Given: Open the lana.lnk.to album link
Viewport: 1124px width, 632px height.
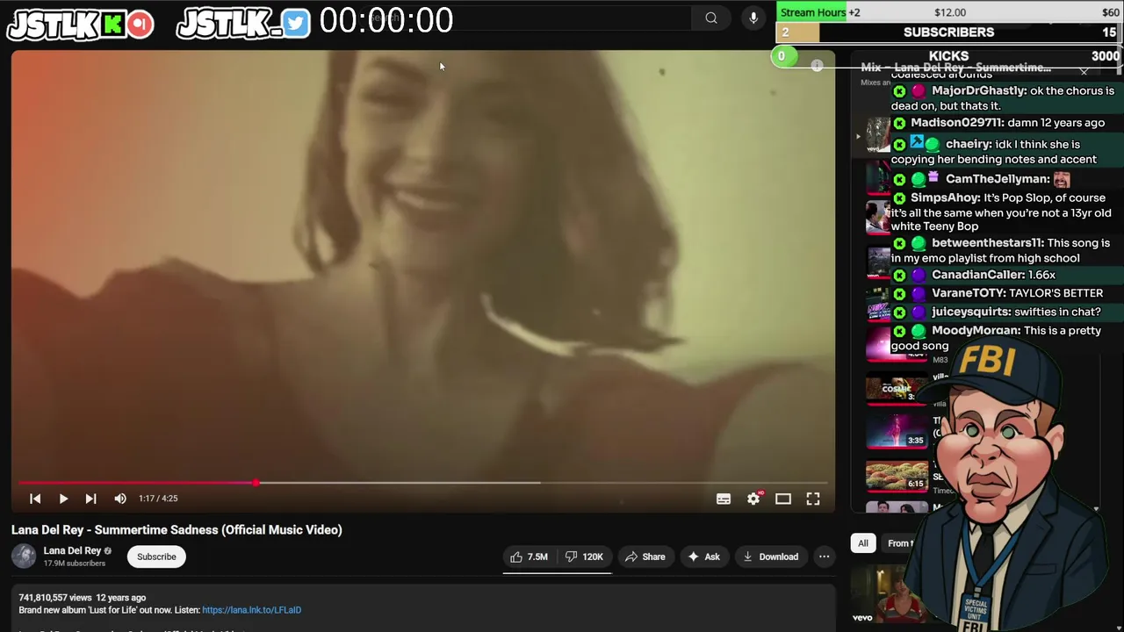Looking at the screenshot, I should [x=251, y=610].
